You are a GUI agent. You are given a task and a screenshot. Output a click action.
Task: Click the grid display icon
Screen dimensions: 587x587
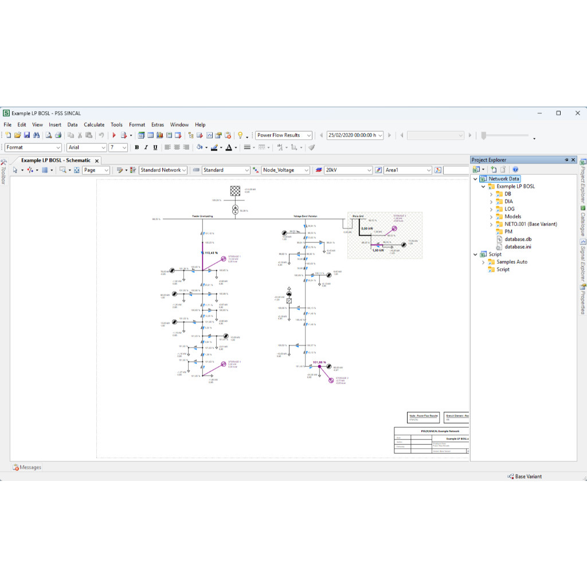(x=45, y=170)
